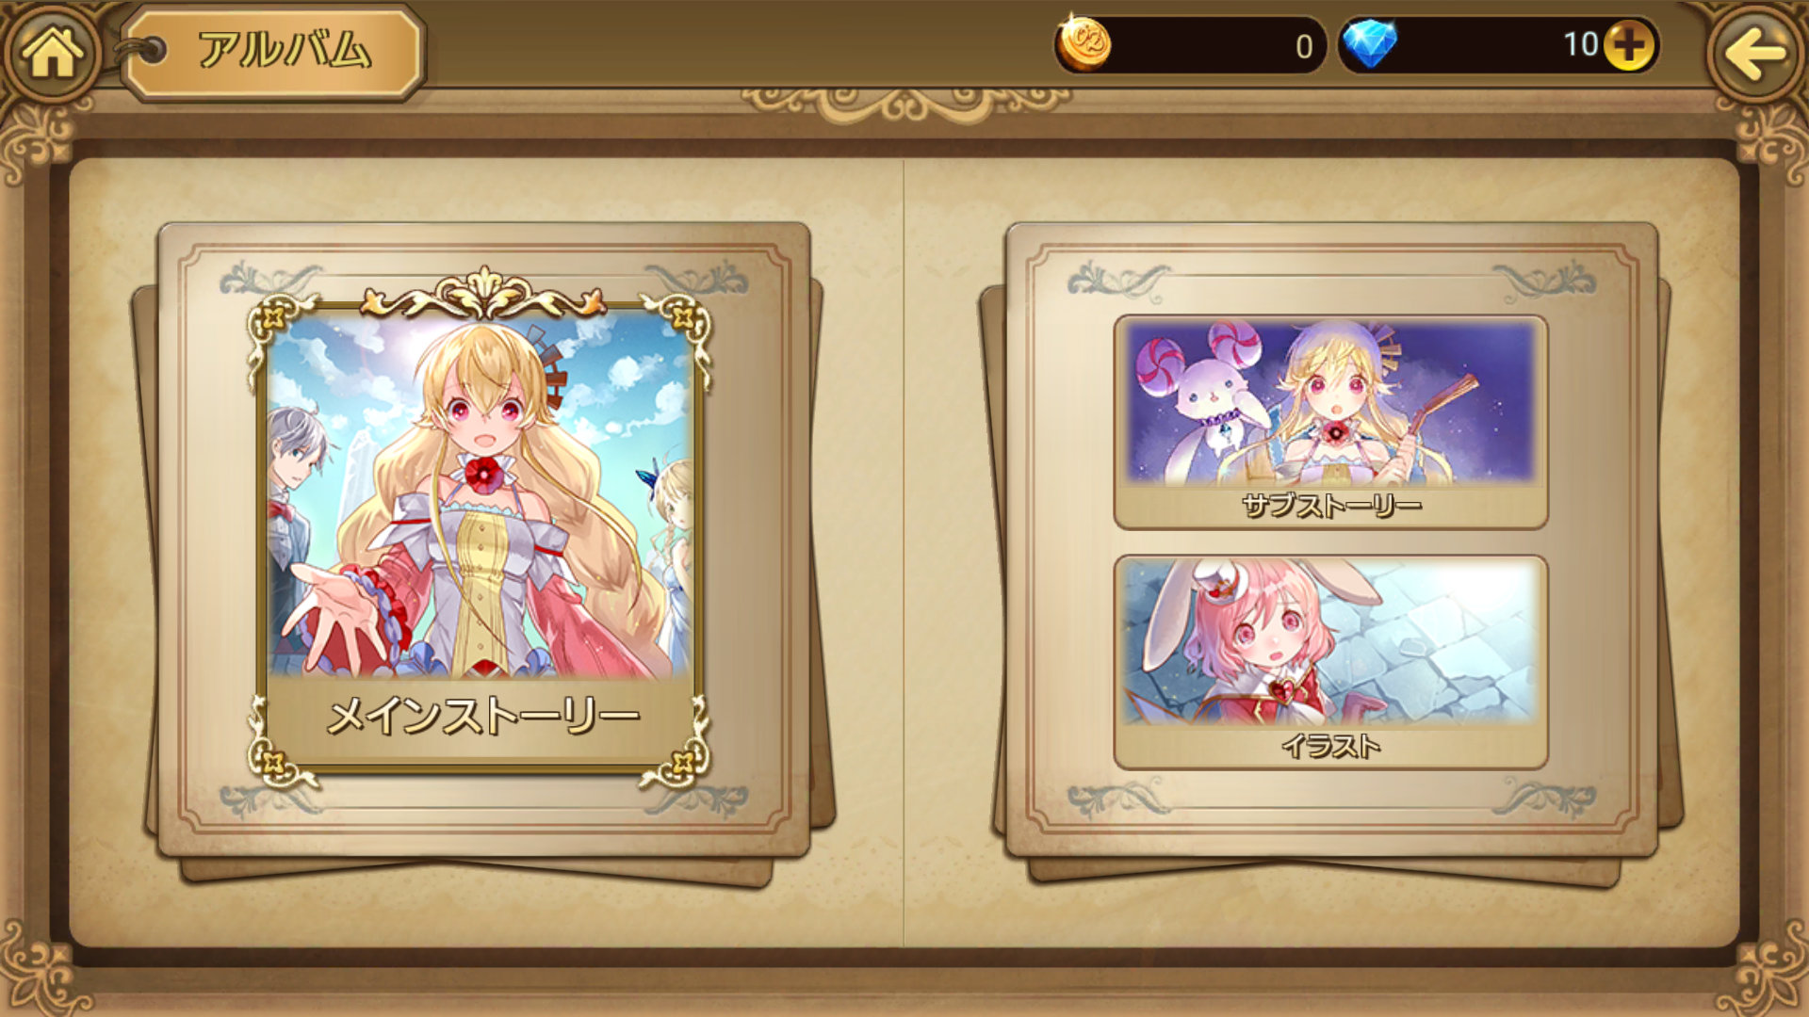Tap the pink-haired bunny girl illustration
This screenshot has height=1017, width=1809.
[1330, 642]
